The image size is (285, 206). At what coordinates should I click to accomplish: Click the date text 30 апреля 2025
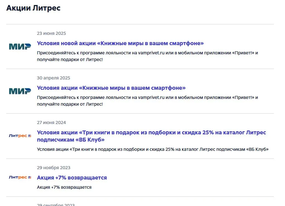click(54, 78)
